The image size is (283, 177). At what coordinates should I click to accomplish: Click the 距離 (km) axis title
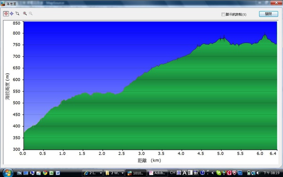coord(149,160)
